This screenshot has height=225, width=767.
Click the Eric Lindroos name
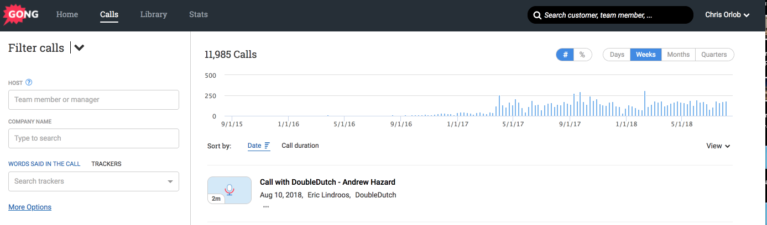click(x=328, y=195)
